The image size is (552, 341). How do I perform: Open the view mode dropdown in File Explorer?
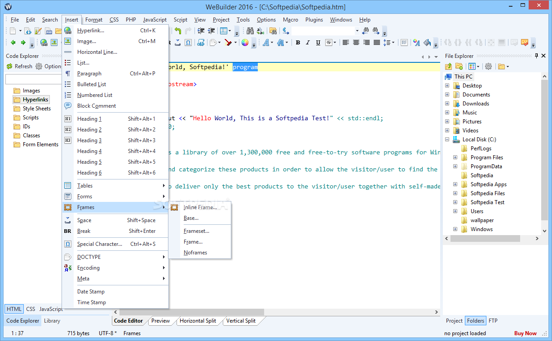click(478, 66)
